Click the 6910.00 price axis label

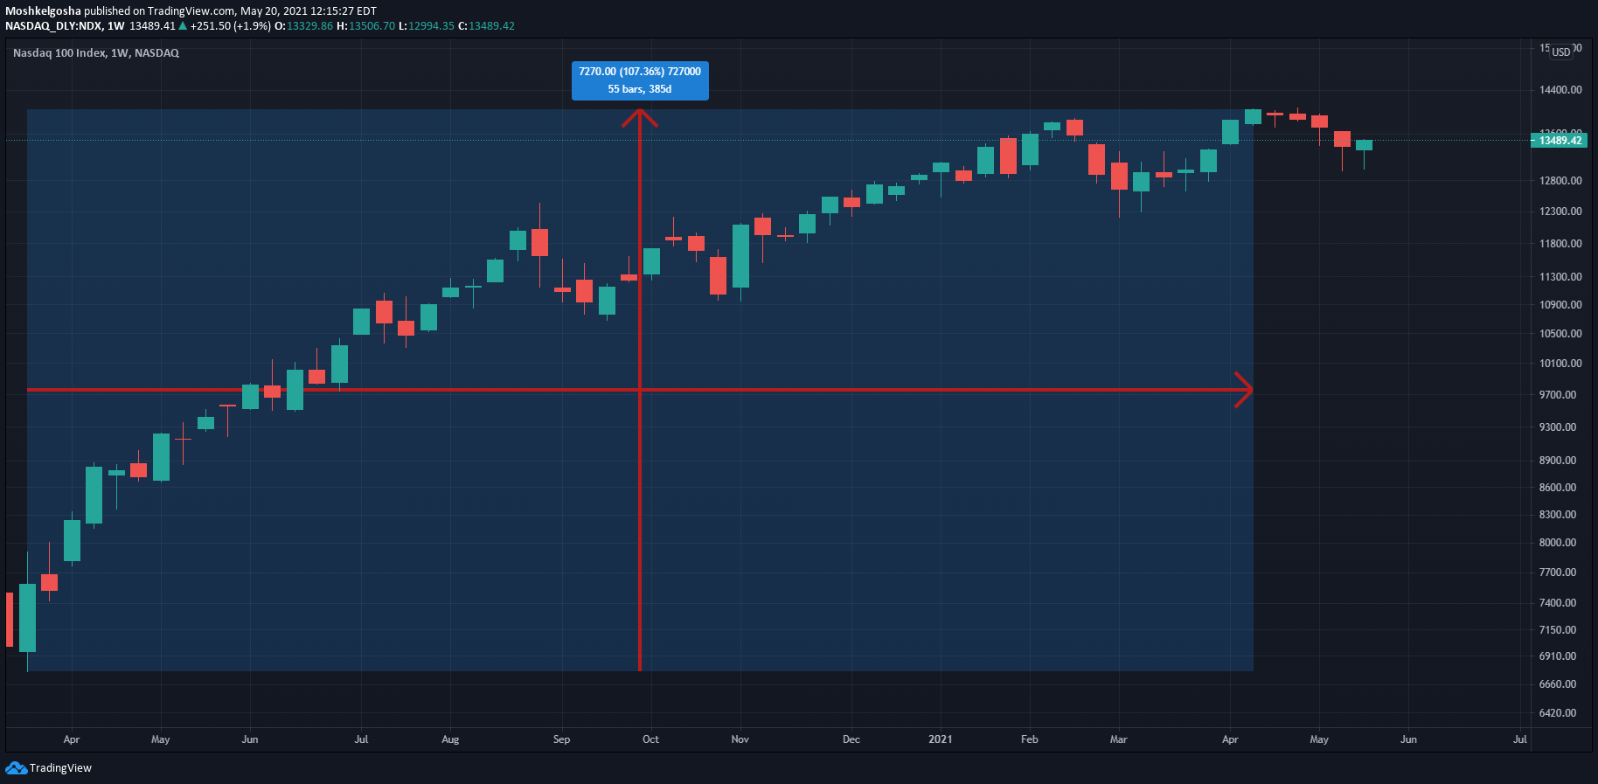point(1558,656)
